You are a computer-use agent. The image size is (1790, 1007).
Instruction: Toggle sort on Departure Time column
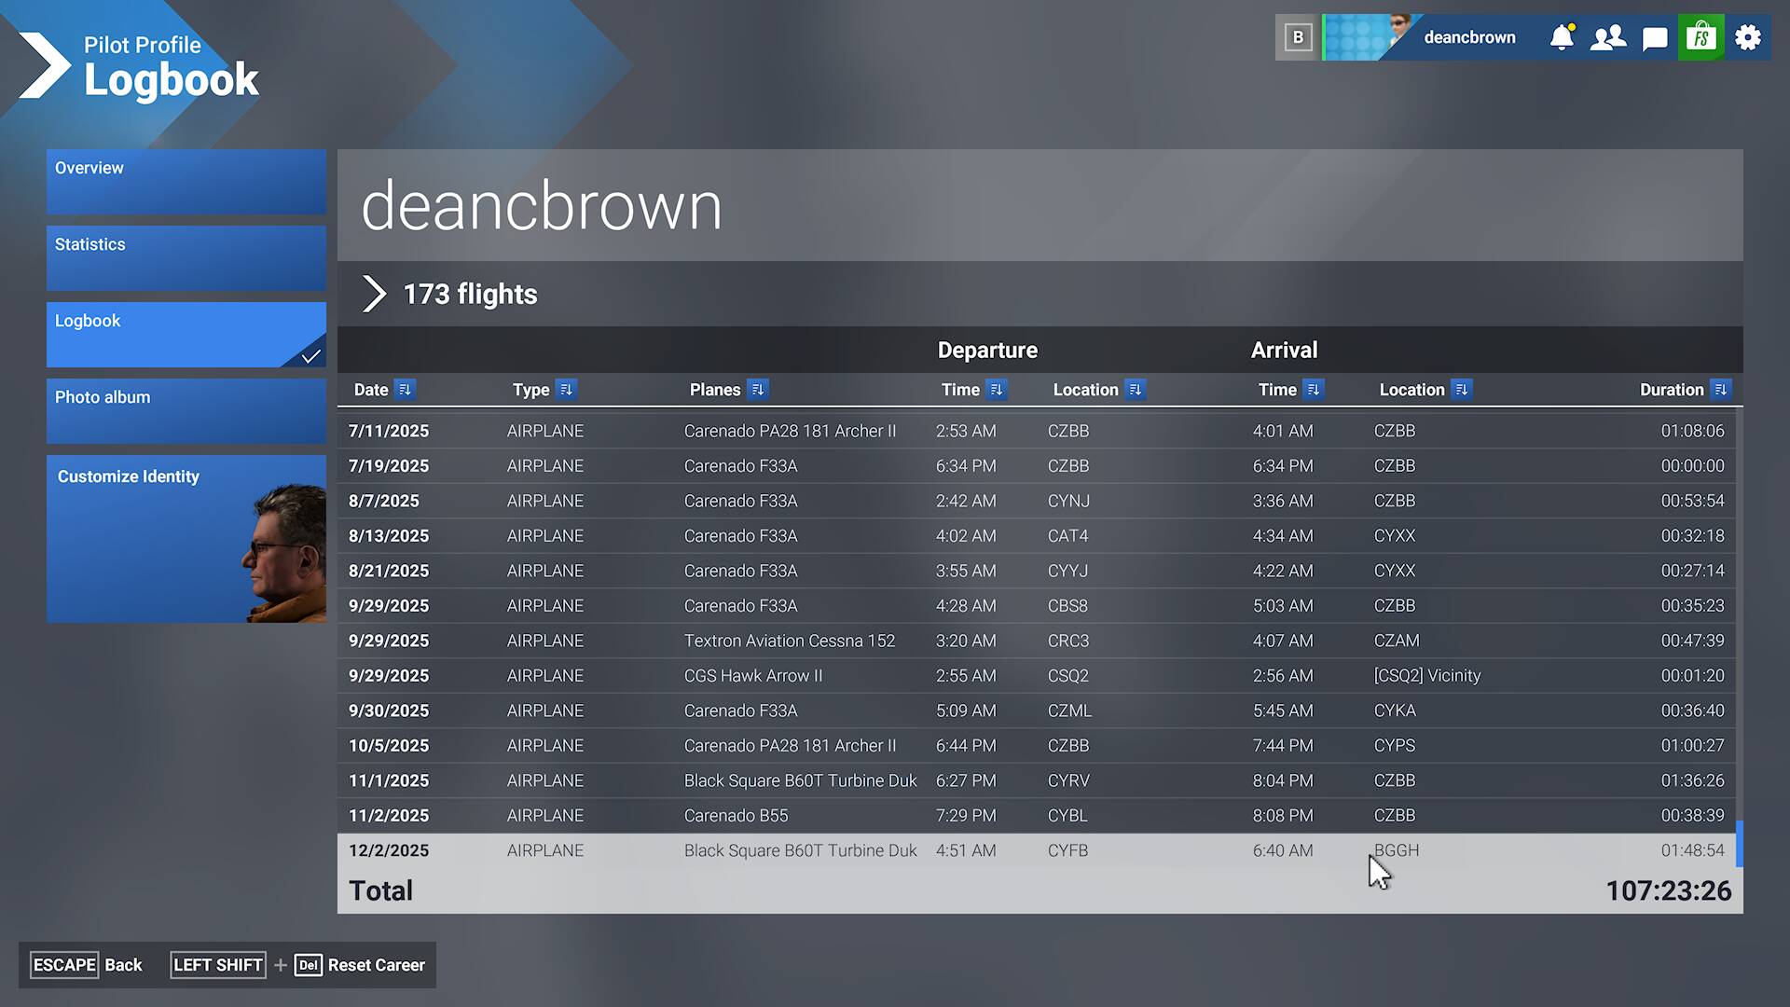[997, 390]
